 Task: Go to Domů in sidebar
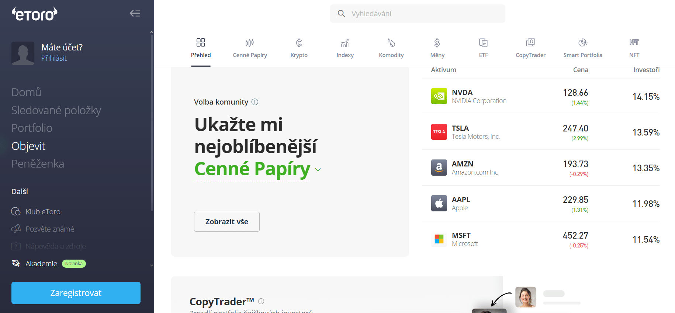tap(26, 92)
